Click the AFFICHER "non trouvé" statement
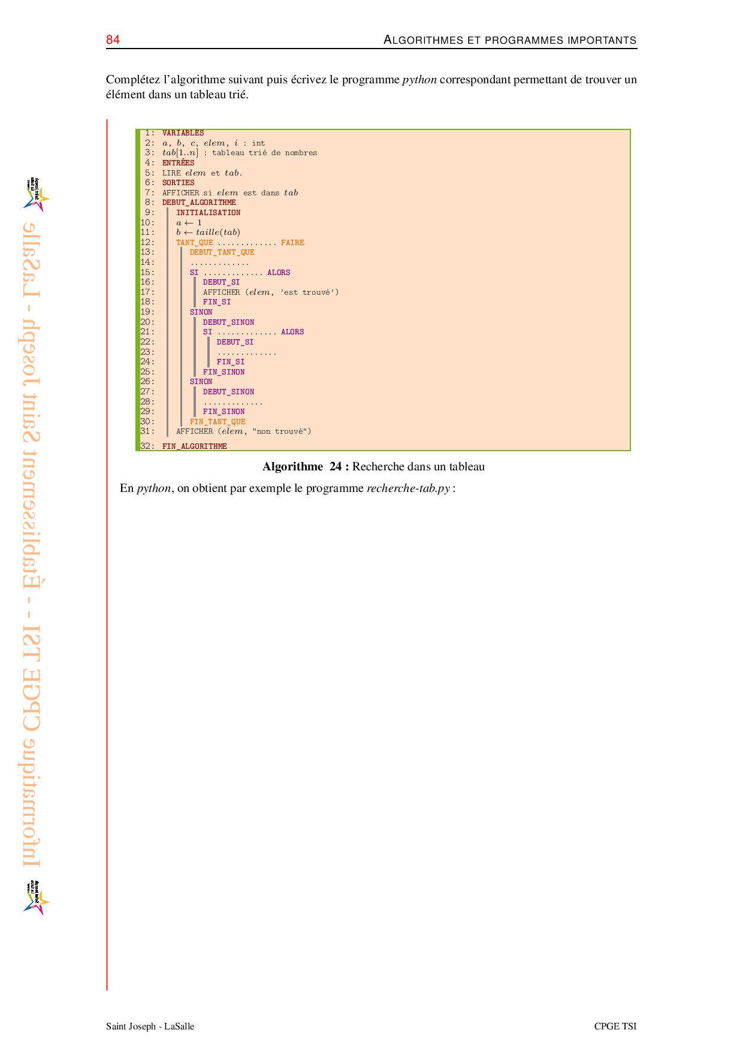This screenshot has width=743, height=1051. (243, 431)
